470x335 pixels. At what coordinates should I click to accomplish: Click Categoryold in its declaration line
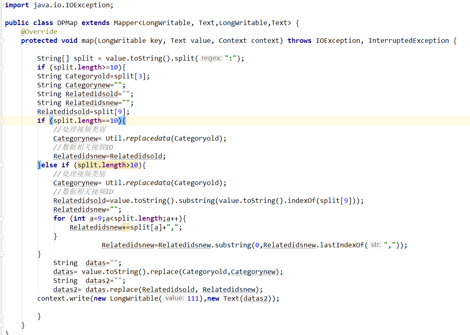click(x=88, y=76)
